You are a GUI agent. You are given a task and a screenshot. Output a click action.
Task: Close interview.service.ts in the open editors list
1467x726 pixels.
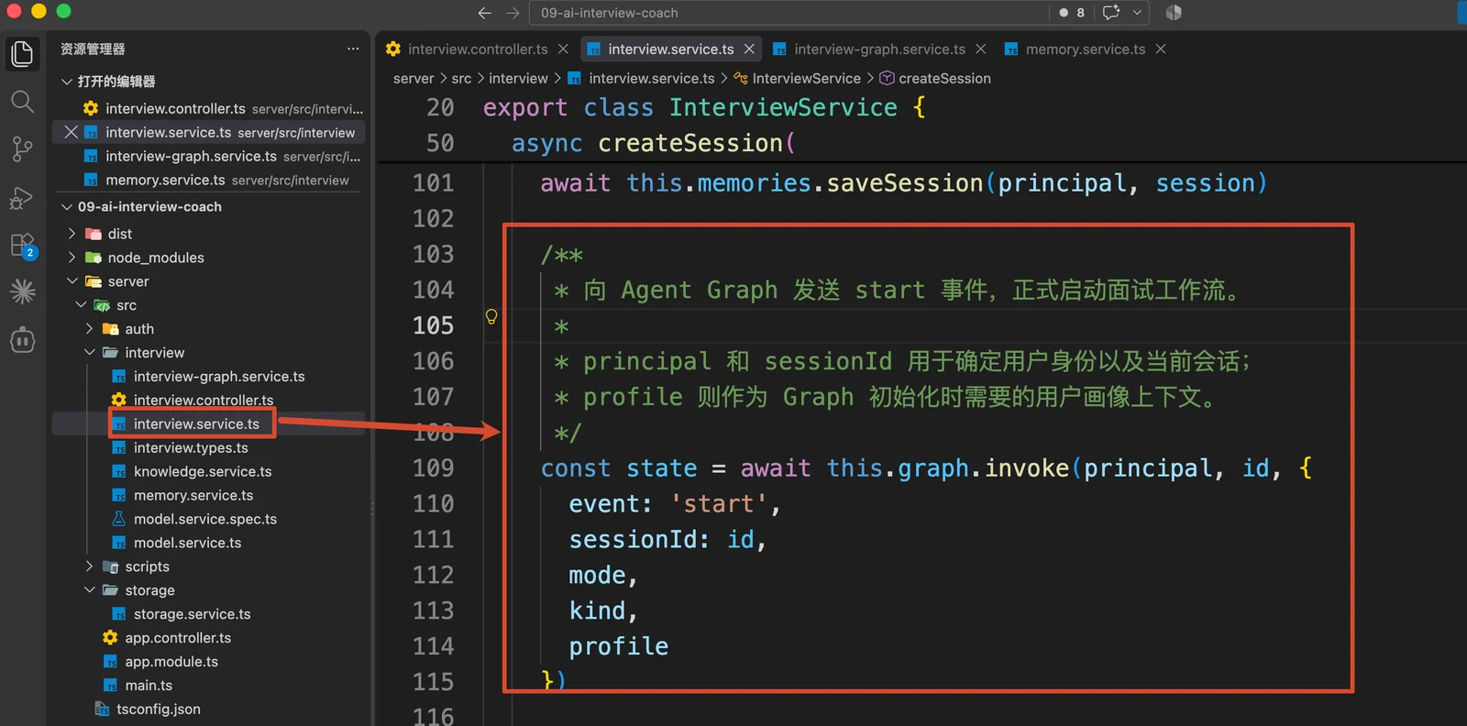[x=71, y=132]
